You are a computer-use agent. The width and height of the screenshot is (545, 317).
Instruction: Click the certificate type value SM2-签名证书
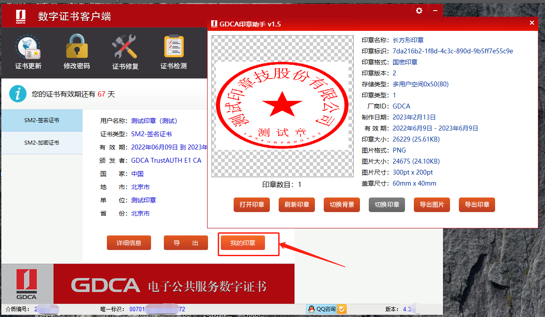pyautogui.click(x=151, y=134)
